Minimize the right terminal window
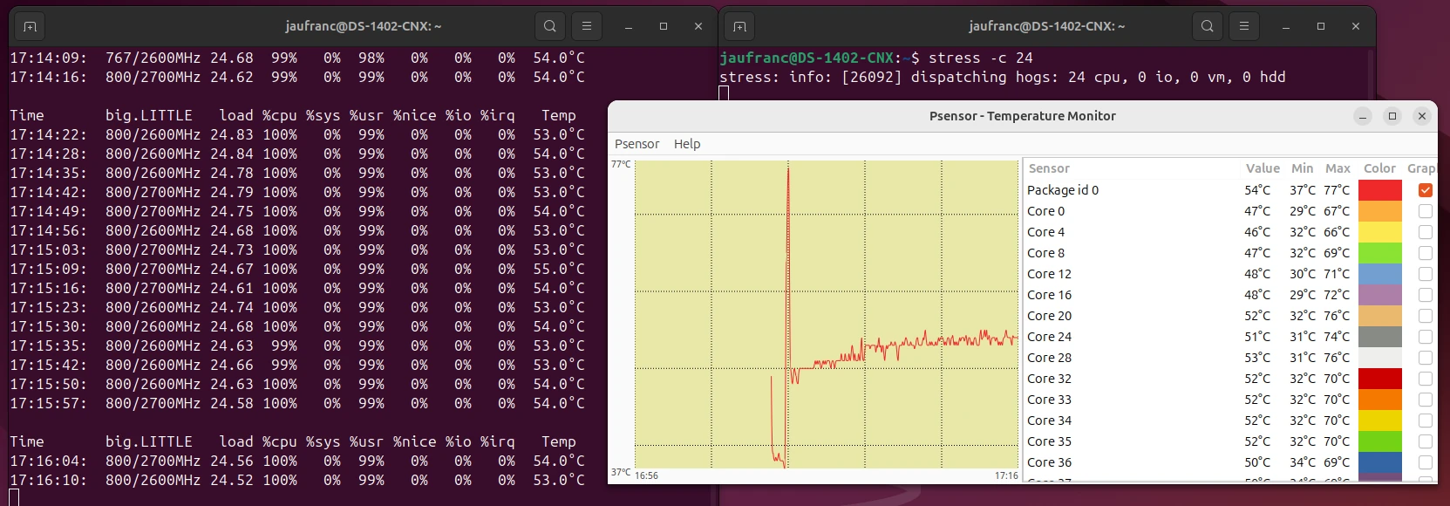The height and width of the screenshot is (506, 1450). [1286, 26]
